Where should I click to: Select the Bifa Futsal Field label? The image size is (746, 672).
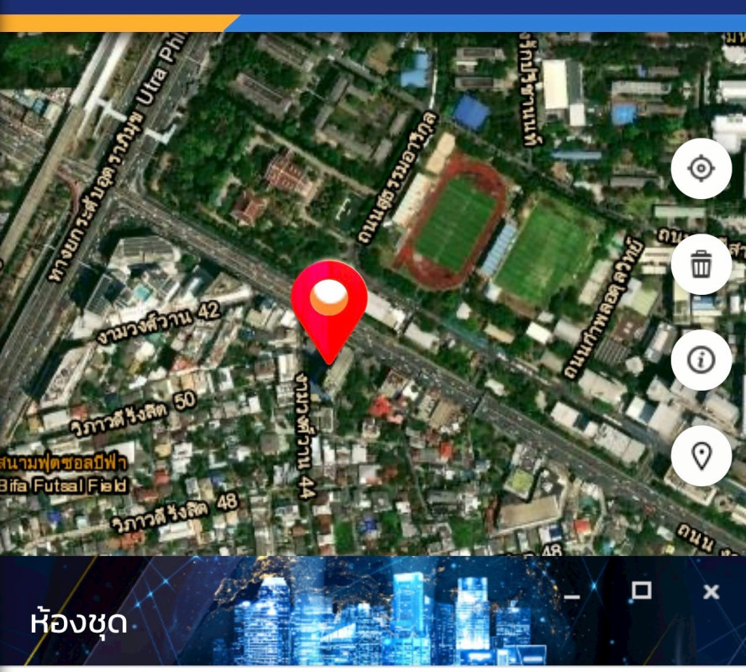point(64,486)
